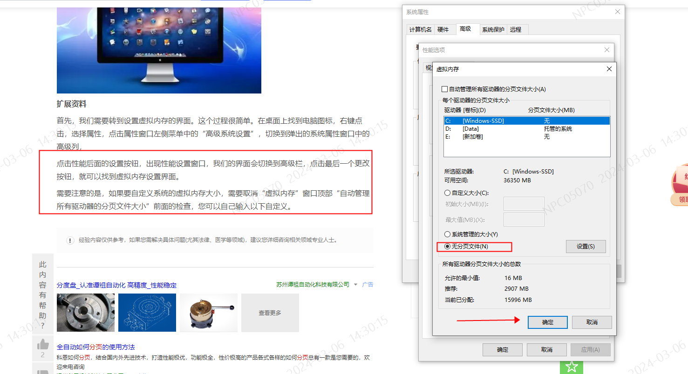Select drive row E: [新加卷]
Screen dimensions: 688x374
(527, 137)
